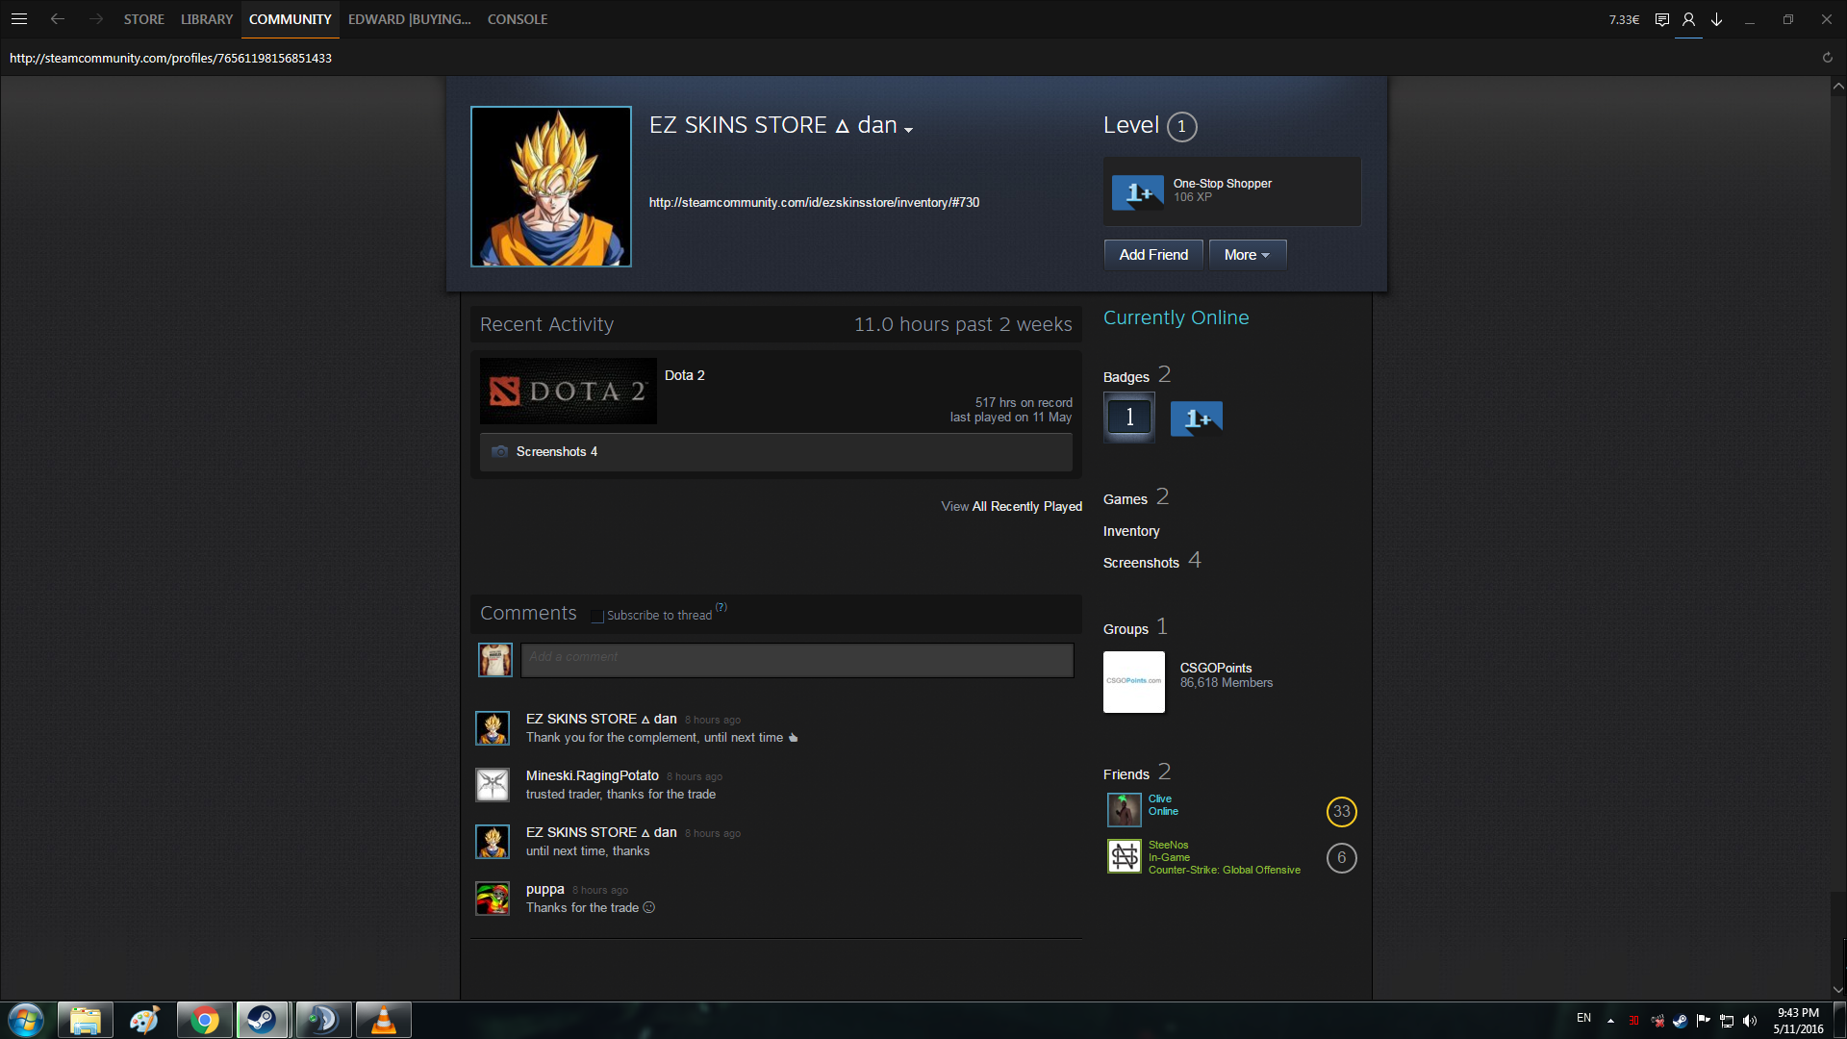Click the Add Friend button

(x=1152, y=255)
